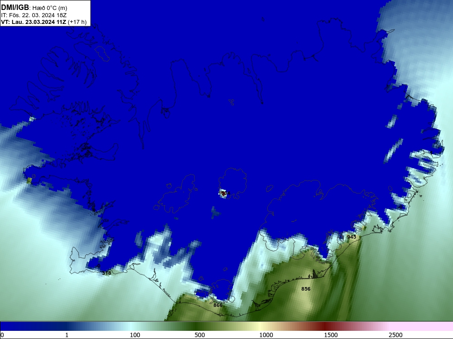Viewport: 453px width, 339px height.
Task: Click the 1 label on the color scale
Action: [x=67, y=335]
